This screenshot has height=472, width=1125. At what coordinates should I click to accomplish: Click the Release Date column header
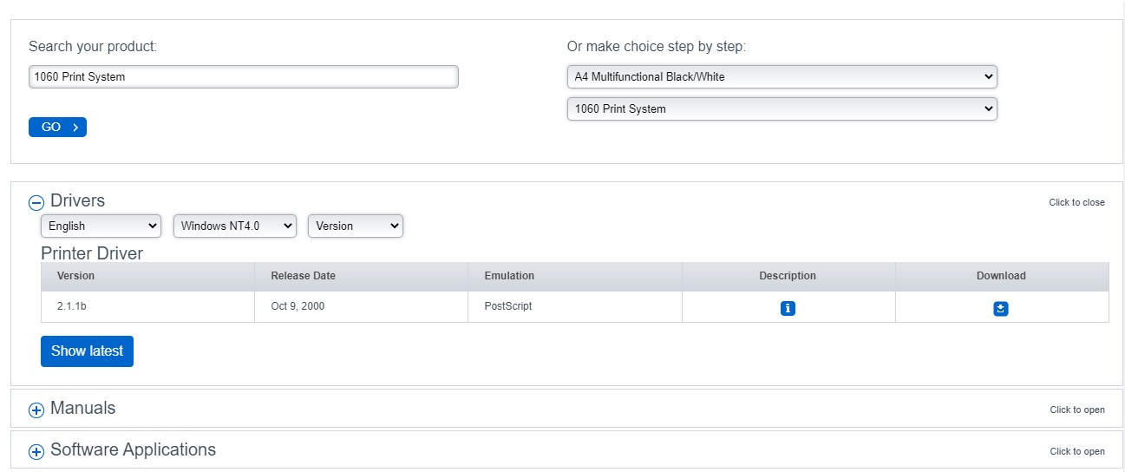[x=303, y=276]
